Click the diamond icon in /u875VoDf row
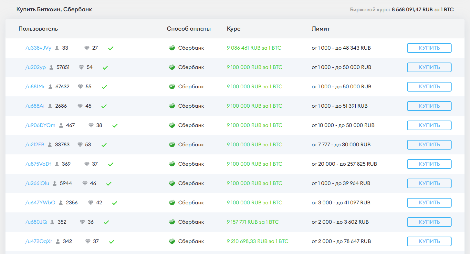470x254 pixels. pos(87,164)
